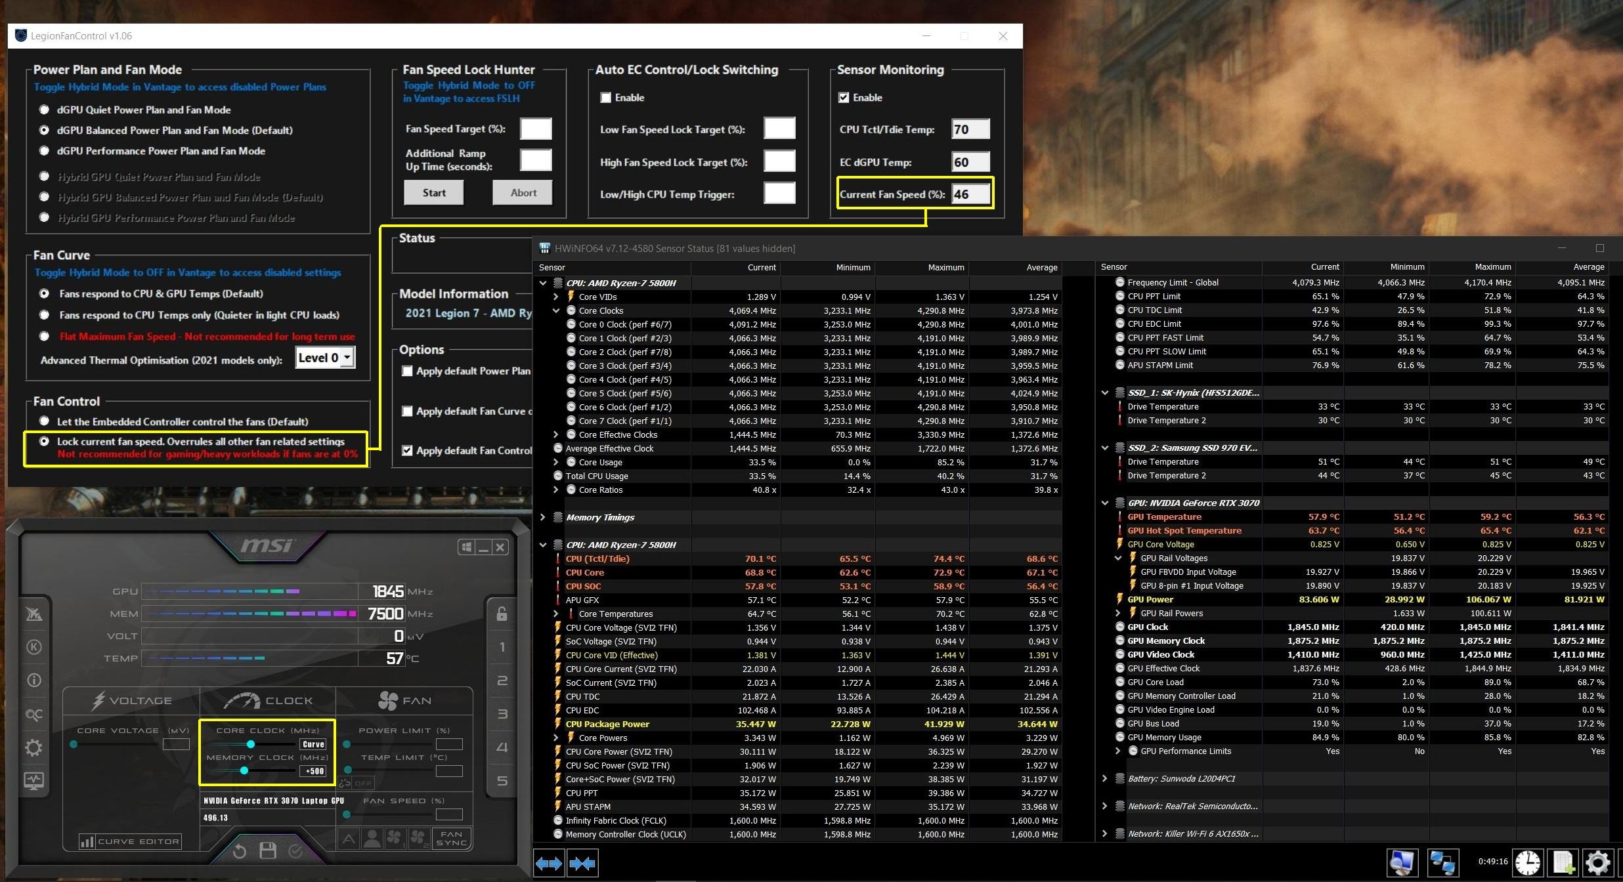Expand HWiNFO columns with outward arrows icon
1623x882 pixels.
[x=549, y=864]
